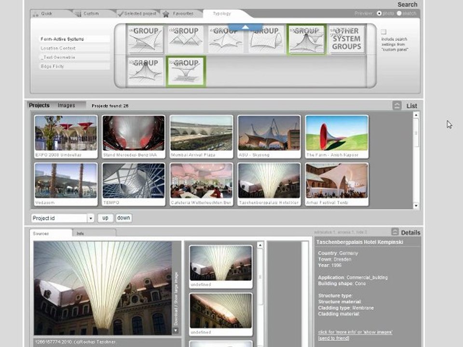
Task: Open the TEMPO project thumbnail
Action: point(134,185)
